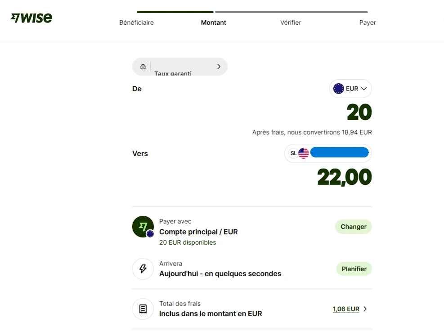Click the Wise account icon by Payer avec
444x336 pixels.
pyautogui.click(x=143, y=227)
